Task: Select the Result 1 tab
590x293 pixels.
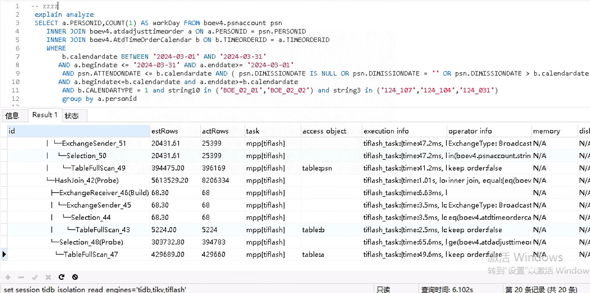Action: tap(45, 115)
